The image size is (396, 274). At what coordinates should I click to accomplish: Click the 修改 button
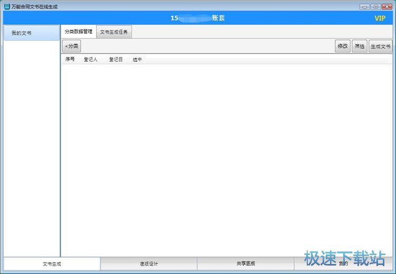343,46
